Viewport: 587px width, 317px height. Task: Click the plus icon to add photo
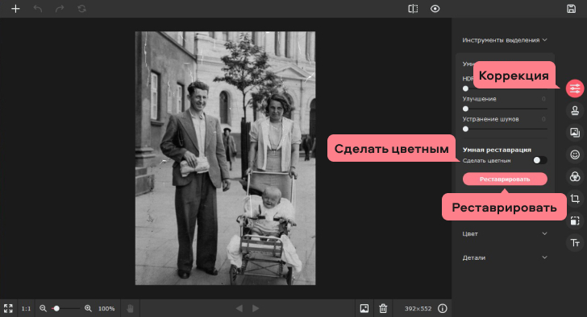pyautogui.click(x=15, y=9)
